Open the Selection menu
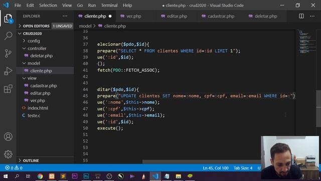Viewport: 321px width, 181px height. tap(48, 6)
